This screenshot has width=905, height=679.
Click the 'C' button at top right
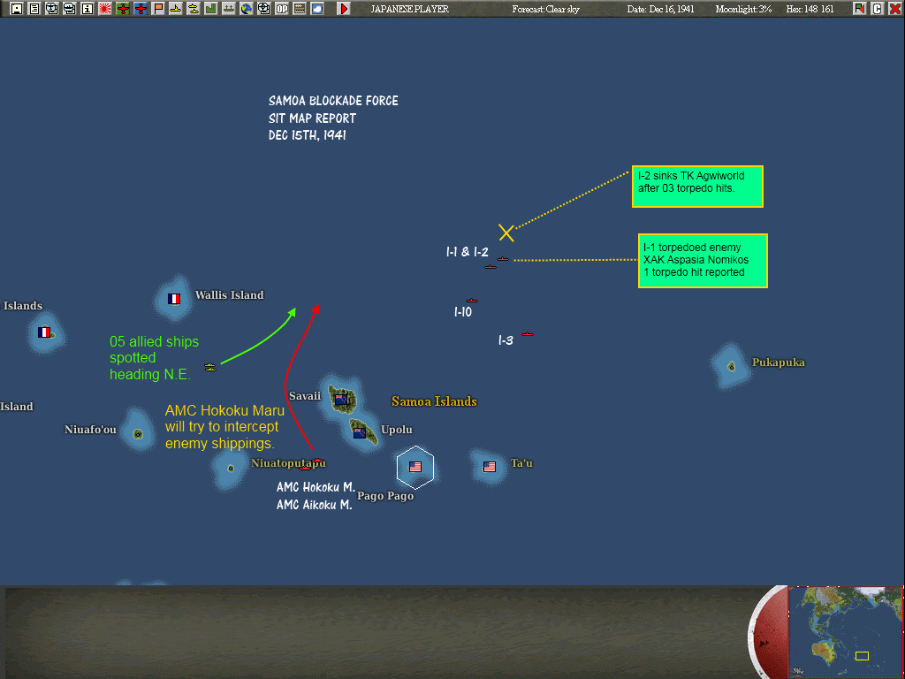[x=878, y=9]
